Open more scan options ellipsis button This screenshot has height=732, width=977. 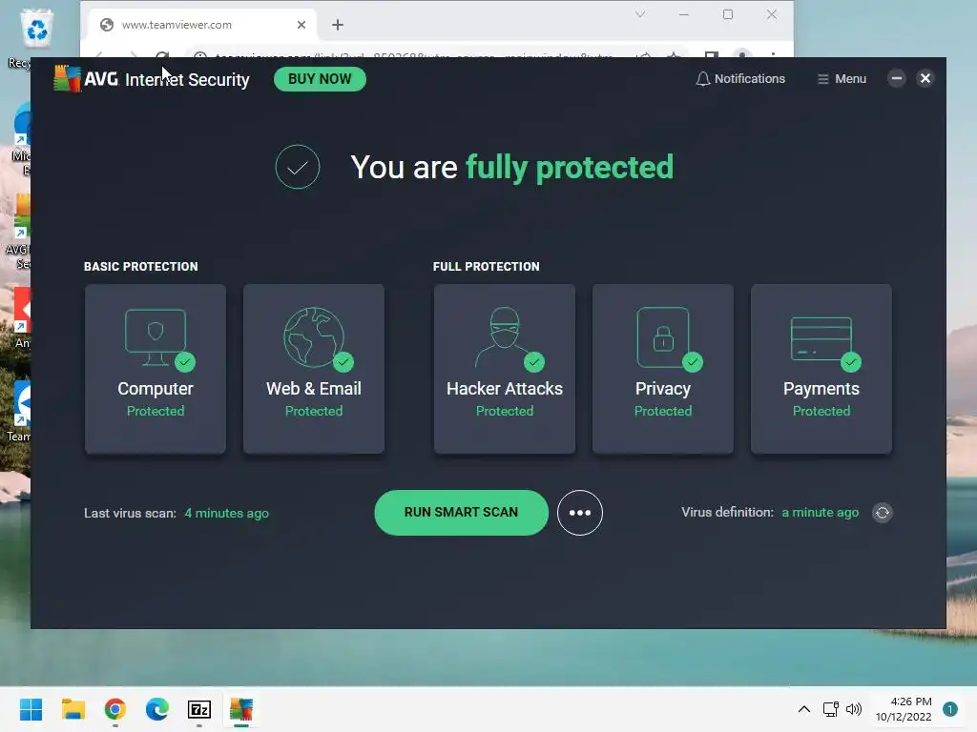(x=580, y=513)
